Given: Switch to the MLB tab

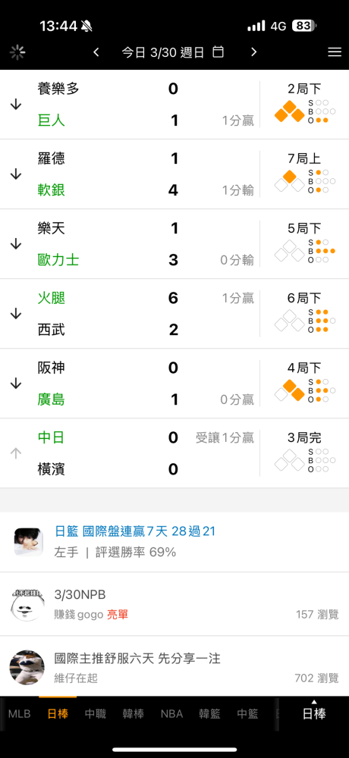Looking at the screenshot, I should point(20,714).
